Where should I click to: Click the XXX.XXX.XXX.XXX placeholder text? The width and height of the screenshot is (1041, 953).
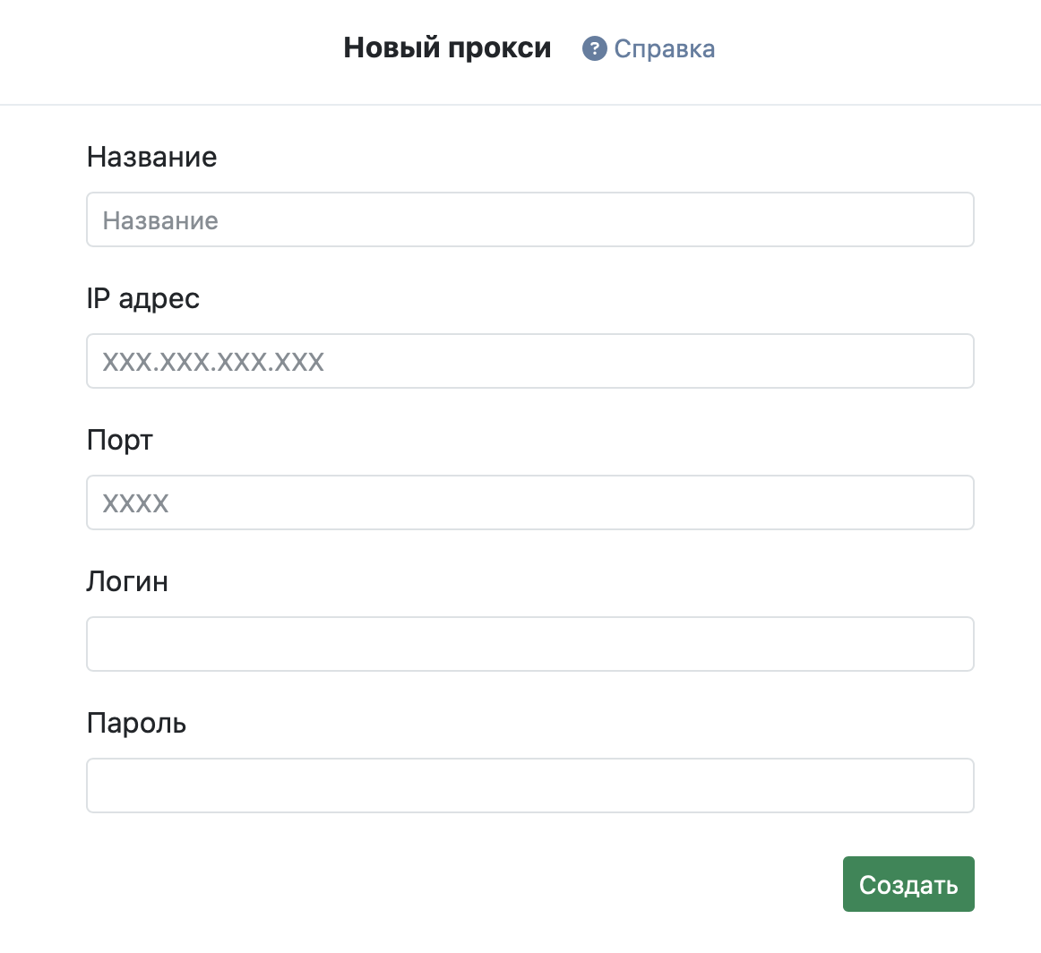pyautogui.click(x=213, y=362)
